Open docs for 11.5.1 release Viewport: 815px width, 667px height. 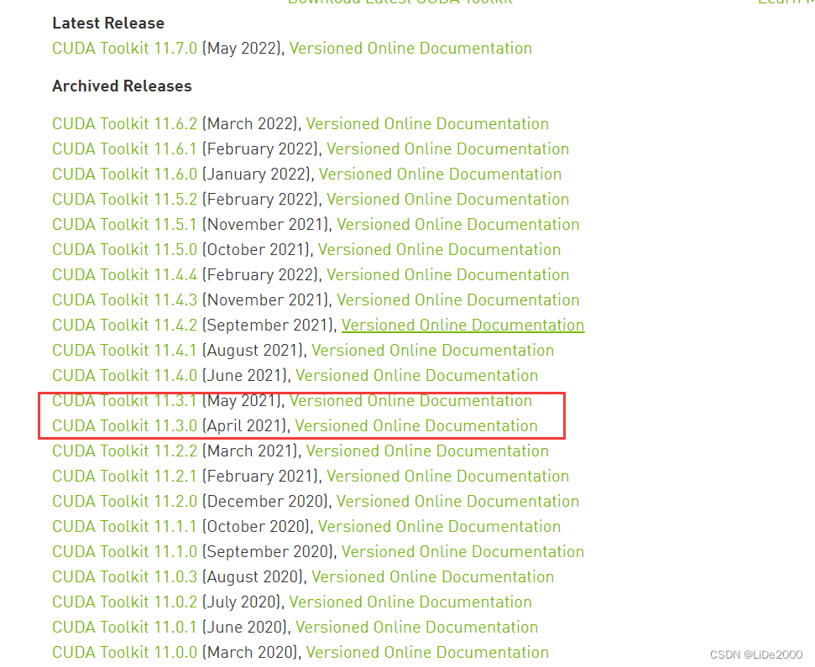tap(458, 224)
